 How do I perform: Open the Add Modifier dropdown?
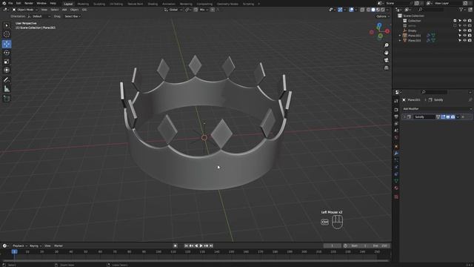point(437,109)
